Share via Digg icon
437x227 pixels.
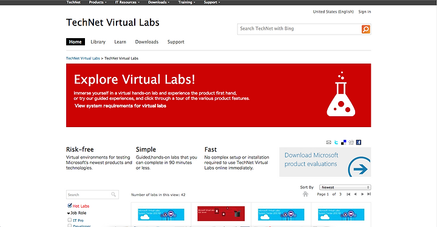point(351,142)
